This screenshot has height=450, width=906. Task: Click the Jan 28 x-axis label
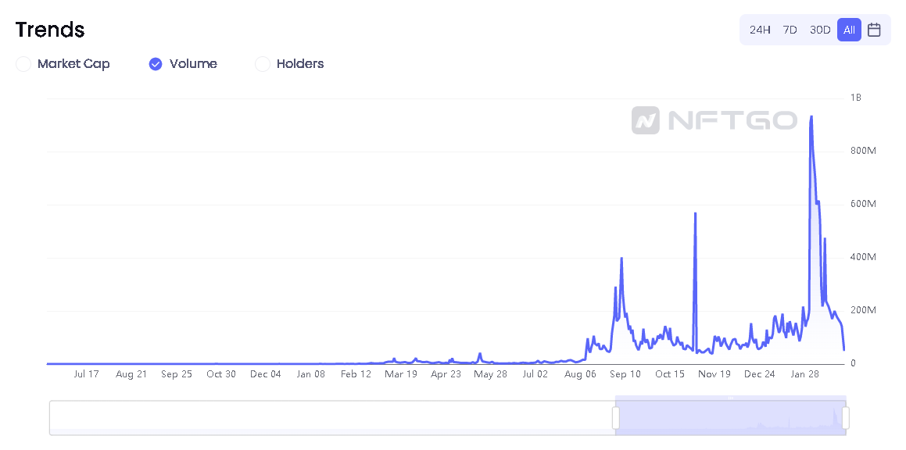pos(805,374)
